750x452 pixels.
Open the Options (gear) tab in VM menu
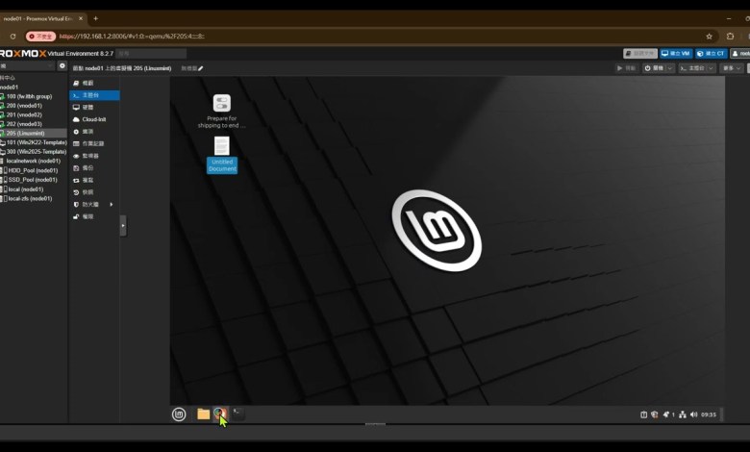click(x=94, y=132)
